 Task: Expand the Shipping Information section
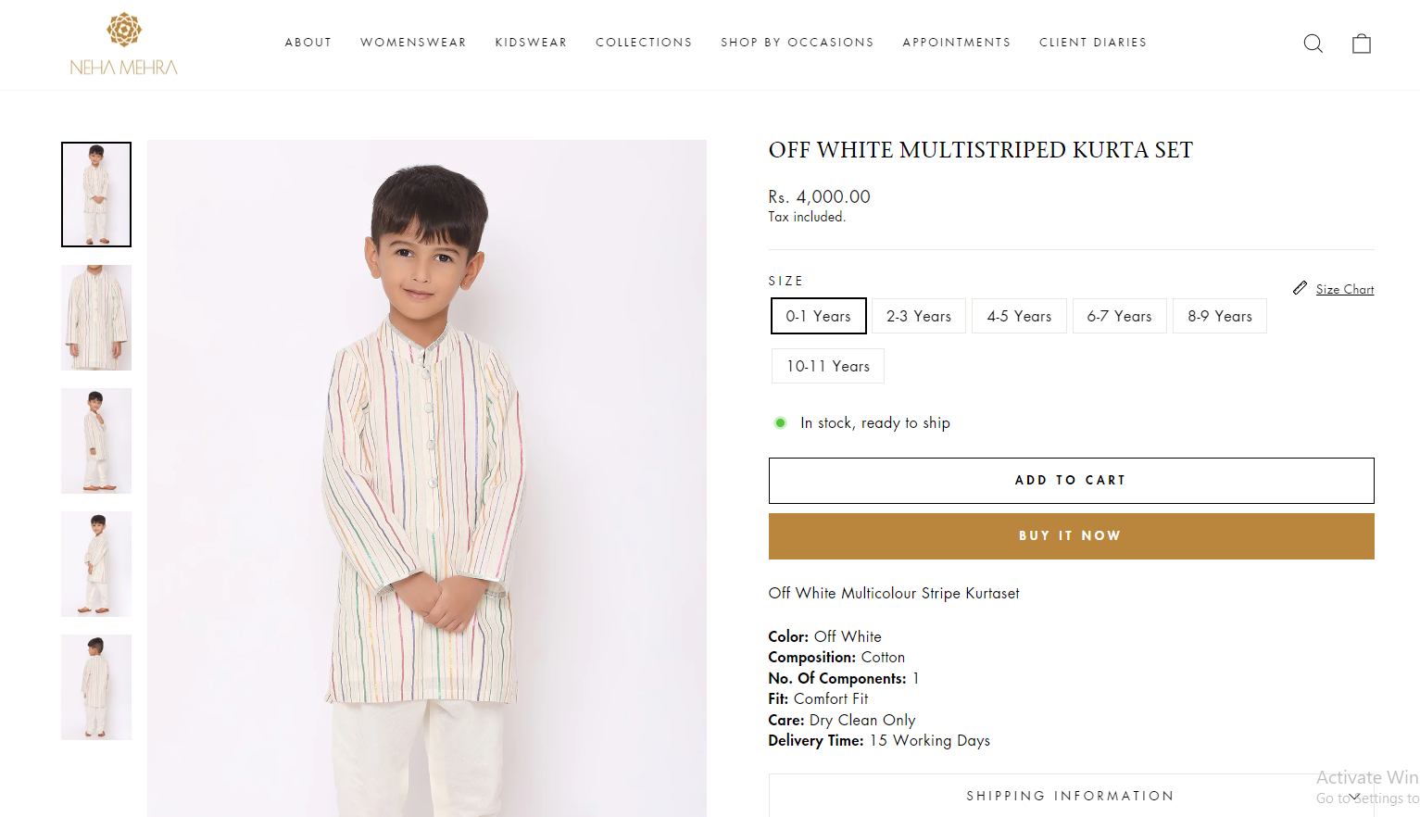click(1071, 796)
